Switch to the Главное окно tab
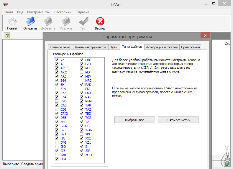This screenshot has height=169, width=233. pyautogui.click(x=60, y=47)
